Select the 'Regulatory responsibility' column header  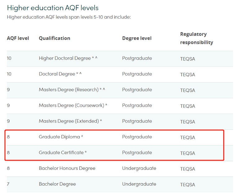[196, 38]
